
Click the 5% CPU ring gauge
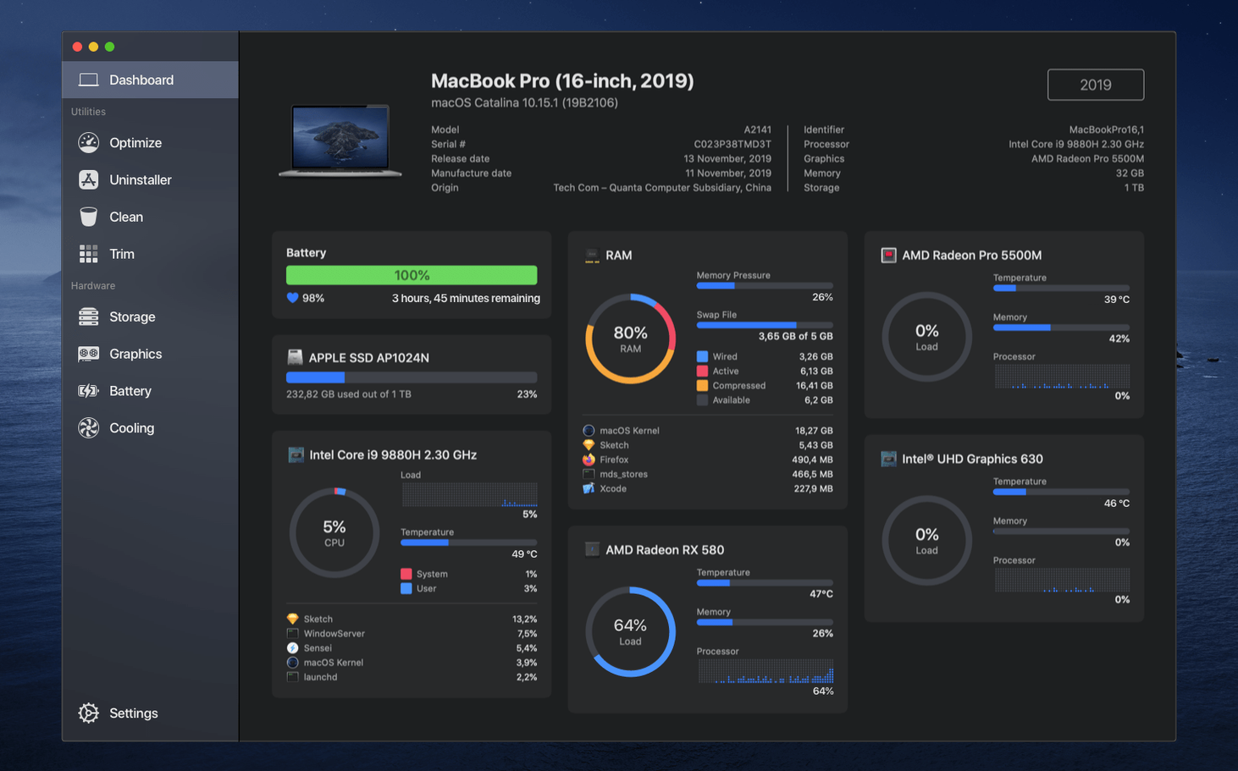tap(334, 533)
